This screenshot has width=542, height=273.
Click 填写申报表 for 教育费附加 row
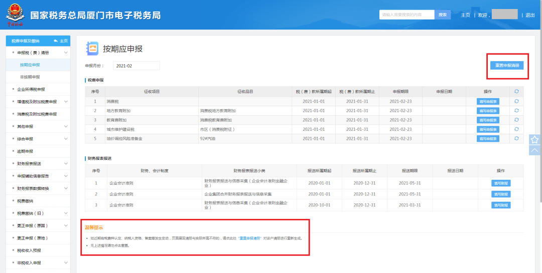[488, 120]
